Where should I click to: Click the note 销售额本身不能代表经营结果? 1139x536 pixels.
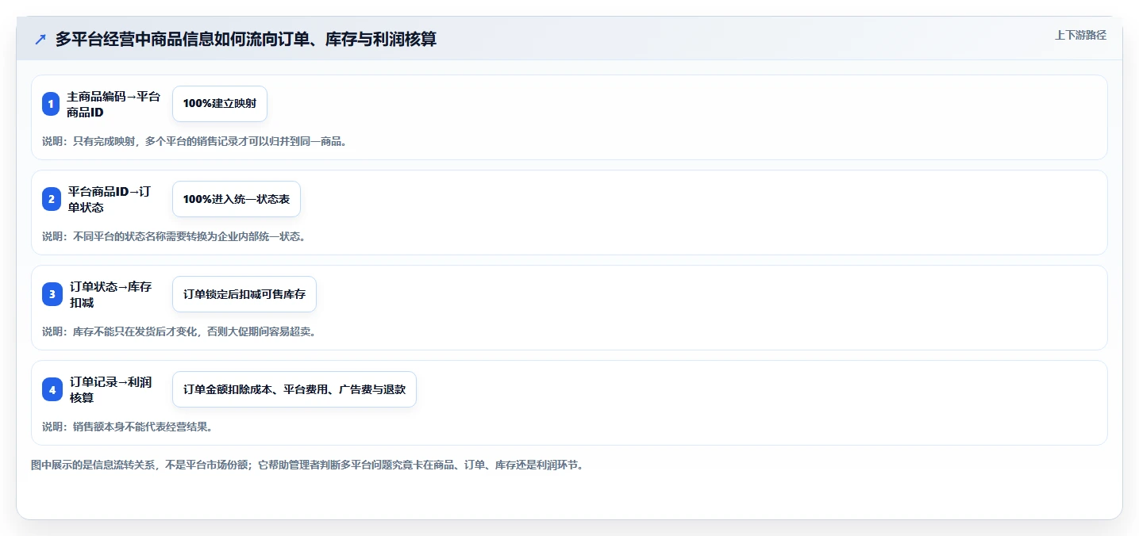pyautogui.click(x=127, y=427)
